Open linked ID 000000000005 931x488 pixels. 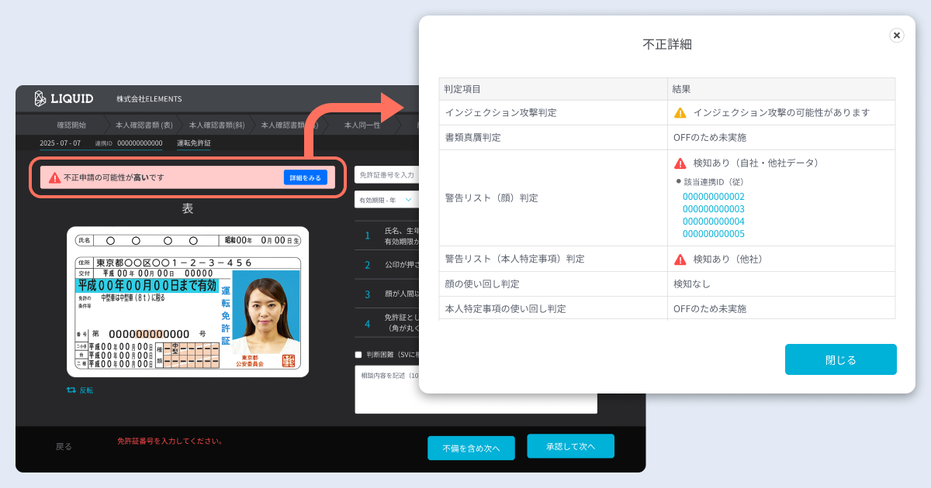(x=714, y=233)
